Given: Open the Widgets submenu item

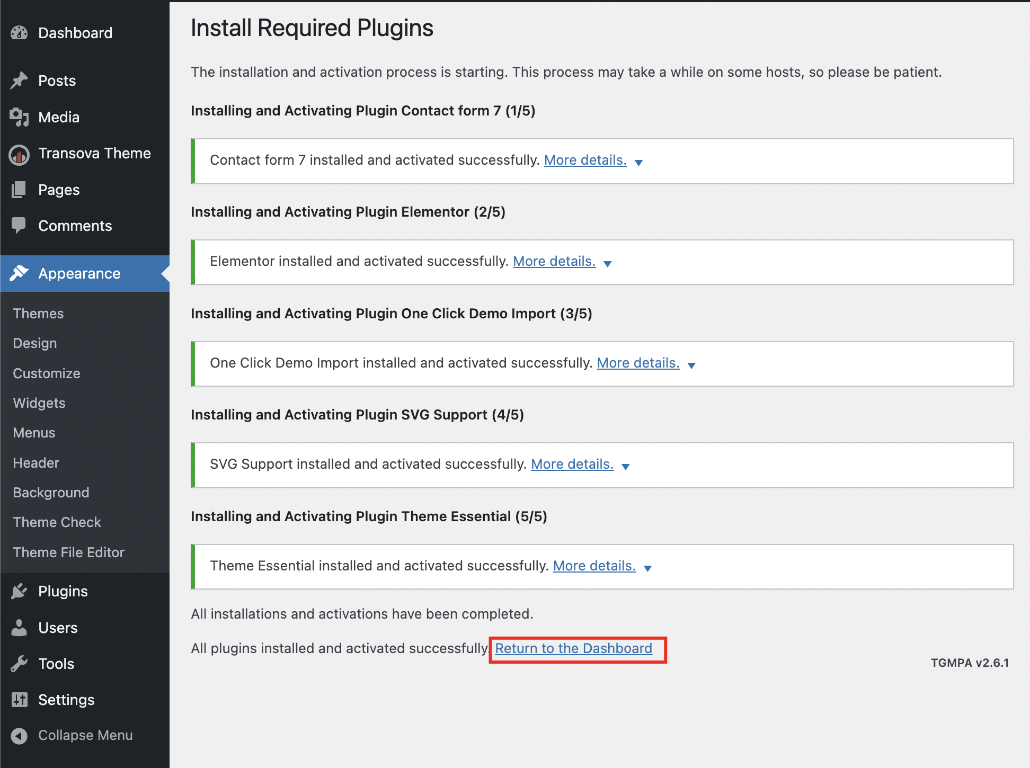Looking at the screenshot, I should pyautogui.click(x=39, y=403).
